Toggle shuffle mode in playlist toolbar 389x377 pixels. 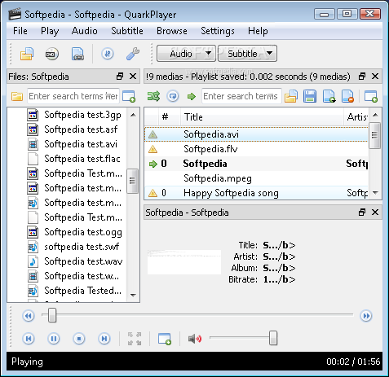[153, 96]
